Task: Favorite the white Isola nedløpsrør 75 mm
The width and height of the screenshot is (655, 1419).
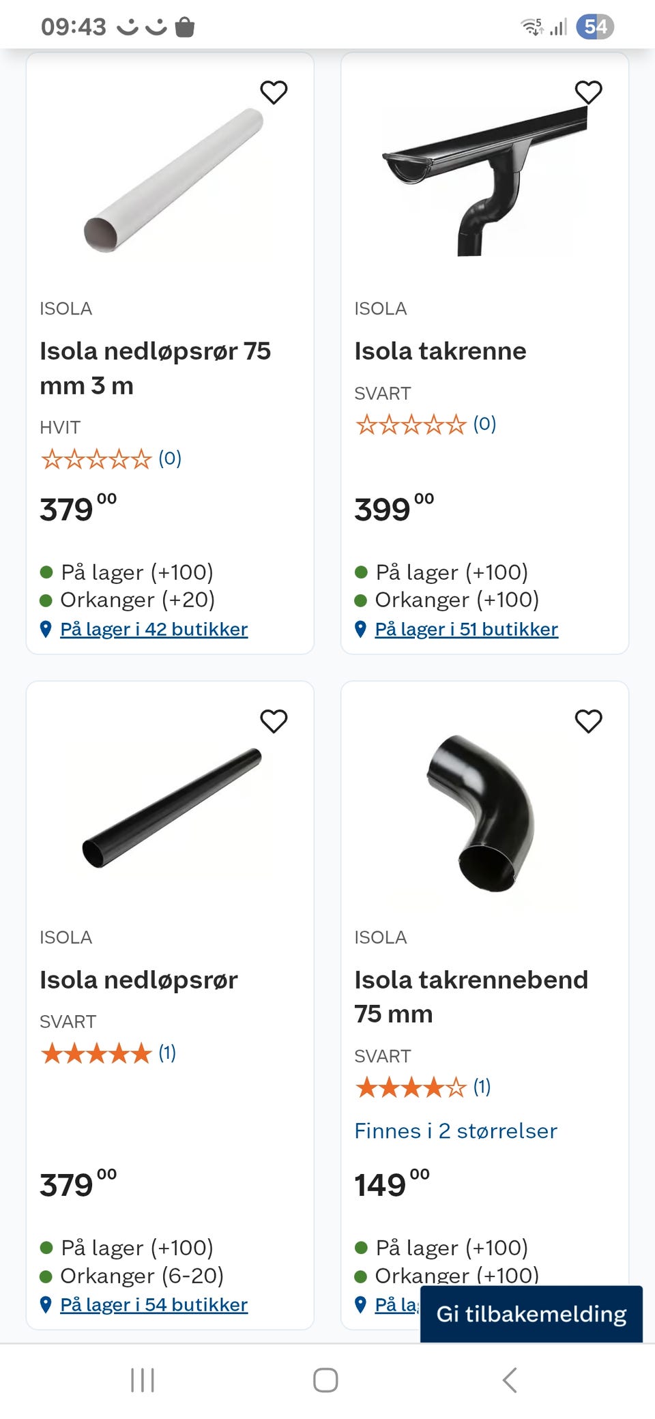Action: 274,92
